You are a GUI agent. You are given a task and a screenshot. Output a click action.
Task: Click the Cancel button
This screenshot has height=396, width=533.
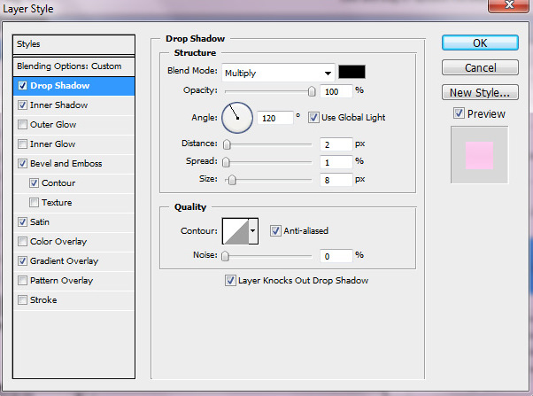479,67
